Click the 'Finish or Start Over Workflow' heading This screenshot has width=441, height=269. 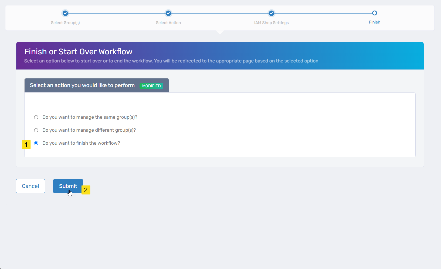[78, 52]
